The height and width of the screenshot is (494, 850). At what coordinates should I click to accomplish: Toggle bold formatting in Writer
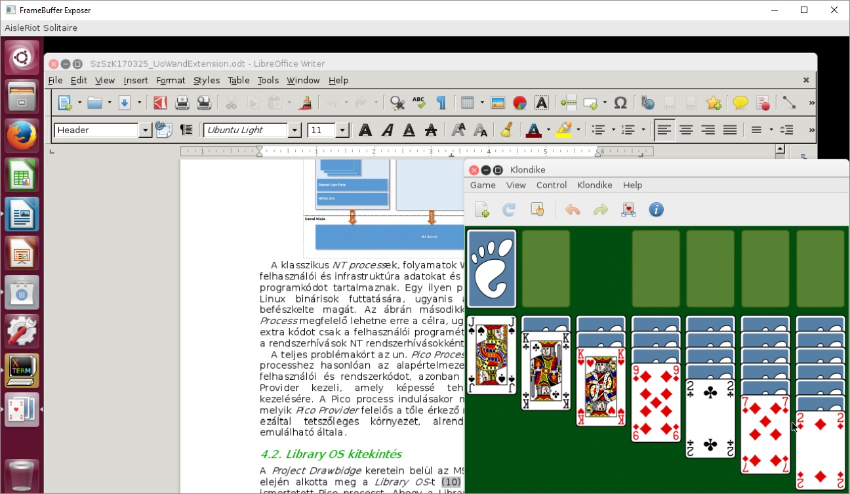(x=365, y=130)
